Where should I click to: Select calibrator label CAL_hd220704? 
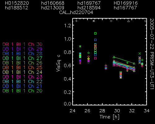pos(76,12)
